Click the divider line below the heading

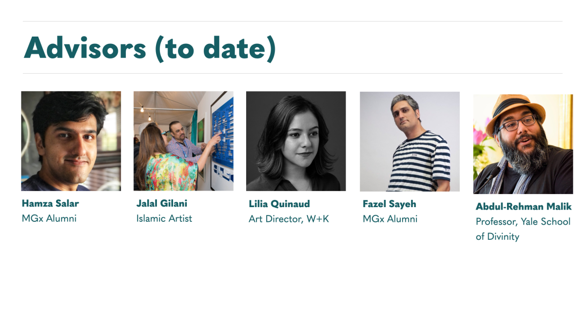pos(292,74)
